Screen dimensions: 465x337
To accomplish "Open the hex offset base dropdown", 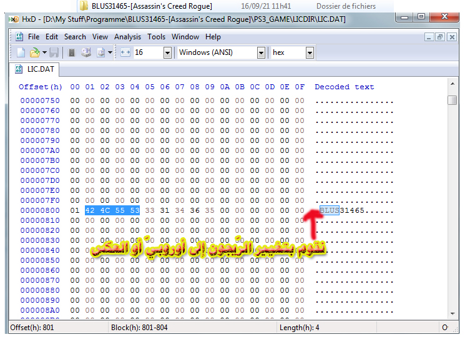I will (x=310, y=53).
